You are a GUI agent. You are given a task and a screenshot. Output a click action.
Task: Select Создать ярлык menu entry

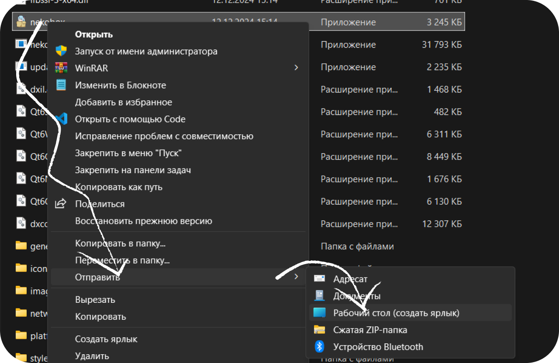106,339
